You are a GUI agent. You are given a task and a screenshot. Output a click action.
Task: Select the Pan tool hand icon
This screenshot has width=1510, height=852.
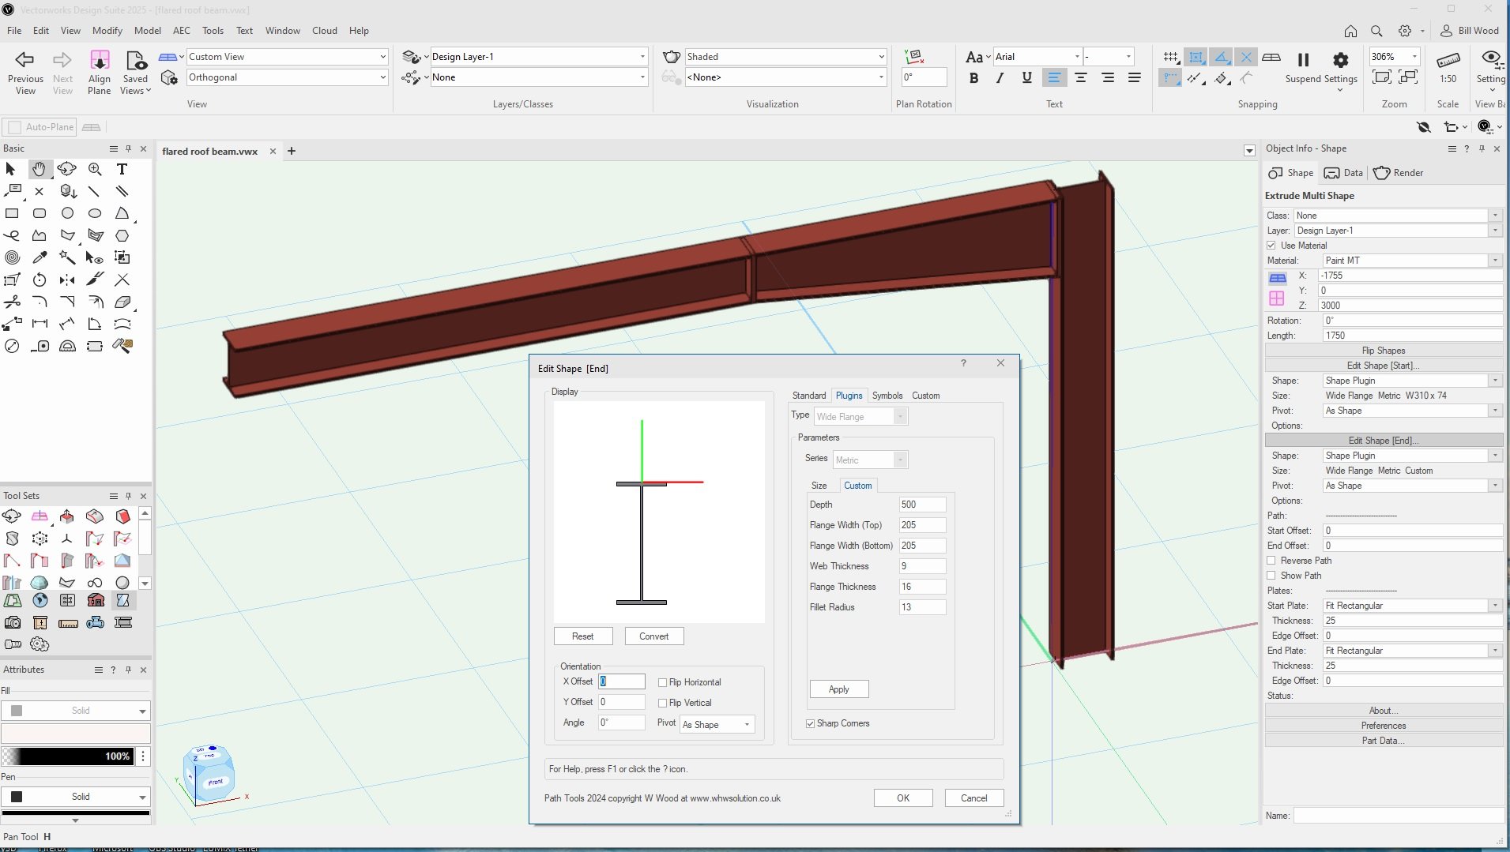click(x=39, y=169)
